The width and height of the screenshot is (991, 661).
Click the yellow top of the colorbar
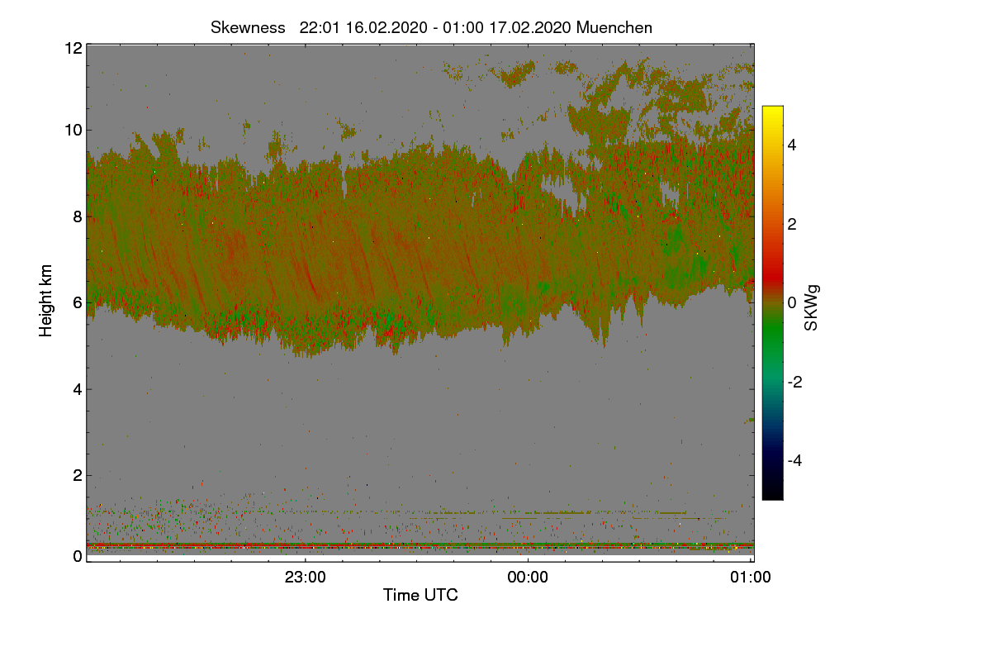point(772,114)
